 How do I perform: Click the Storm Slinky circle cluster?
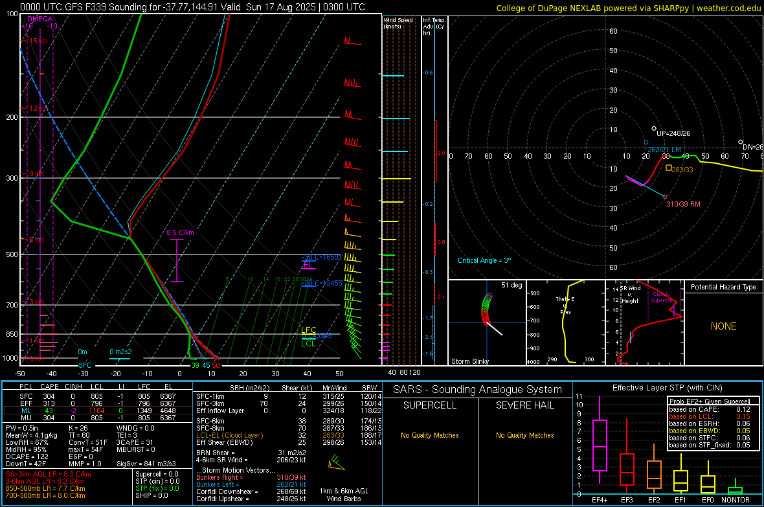486,309
